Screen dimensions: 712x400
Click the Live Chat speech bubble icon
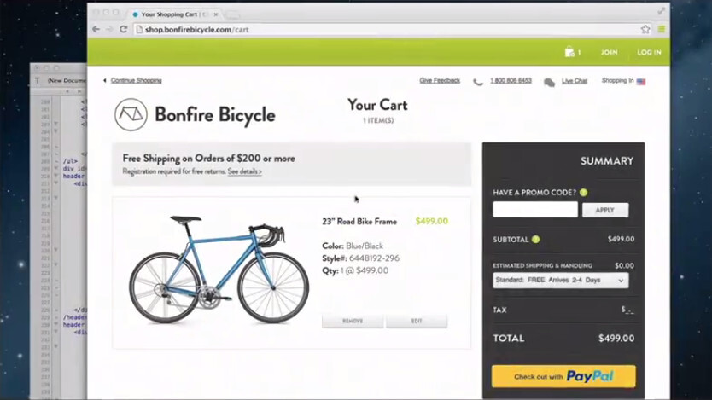click(x=549, y=82)
